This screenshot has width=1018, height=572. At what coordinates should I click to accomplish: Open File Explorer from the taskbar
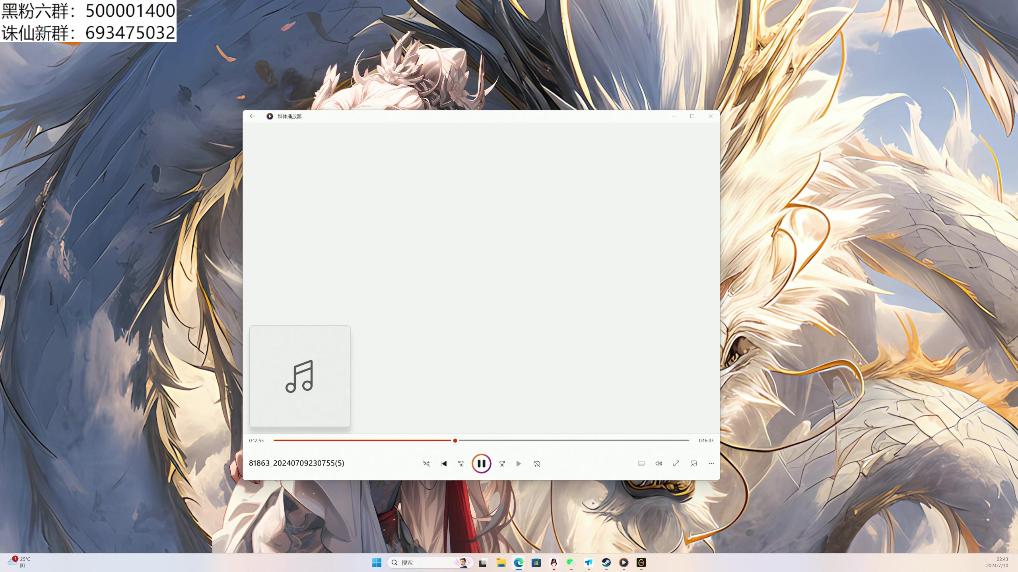tap(501, 562)
